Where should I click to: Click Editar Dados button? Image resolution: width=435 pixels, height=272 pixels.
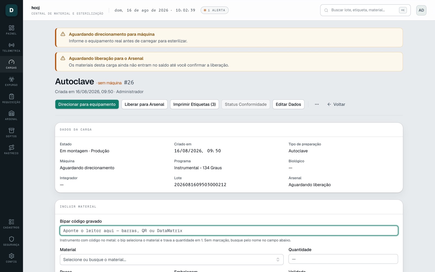pyautogui.click(x=288, y=104)
